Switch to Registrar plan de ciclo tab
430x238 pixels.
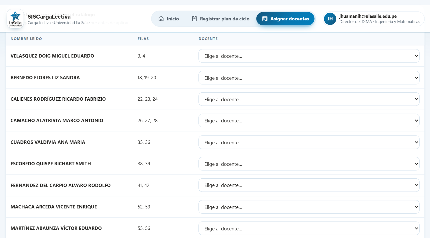pyautogui.click(x=221, y=19)
